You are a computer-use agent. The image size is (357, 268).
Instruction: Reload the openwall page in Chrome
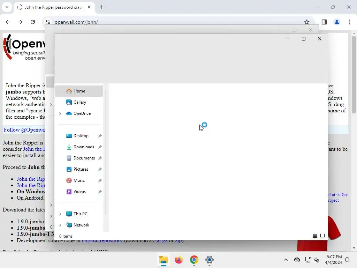(33, 22)
